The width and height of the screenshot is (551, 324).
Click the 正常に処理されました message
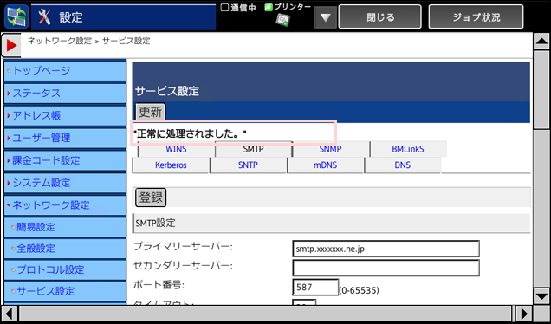click(190, 133)
